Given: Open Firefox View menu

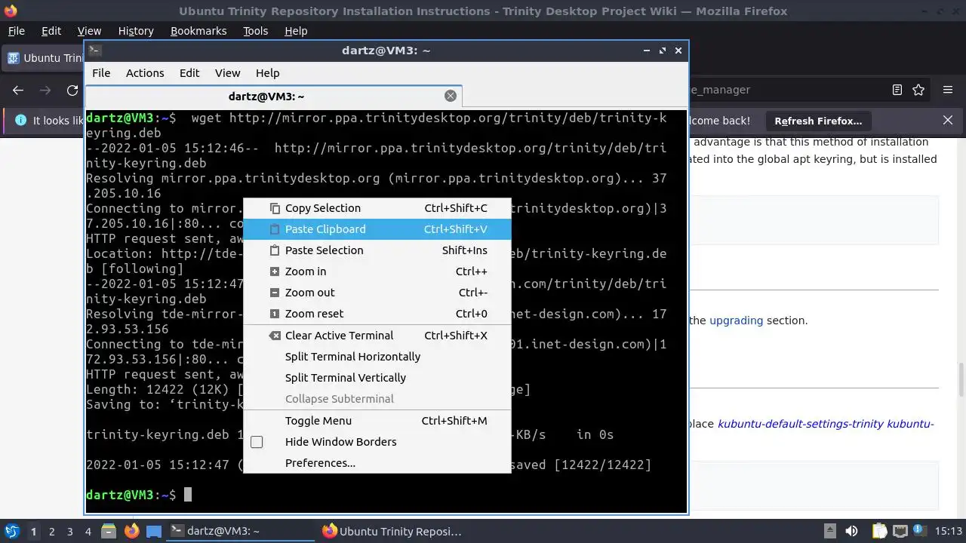Looking at the screenshot, I should point(89,31).
